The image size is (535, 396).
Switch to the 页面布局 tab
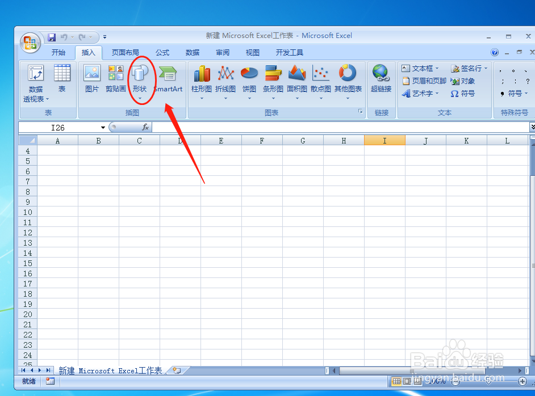pyautogui.click(x=125, y=53)
